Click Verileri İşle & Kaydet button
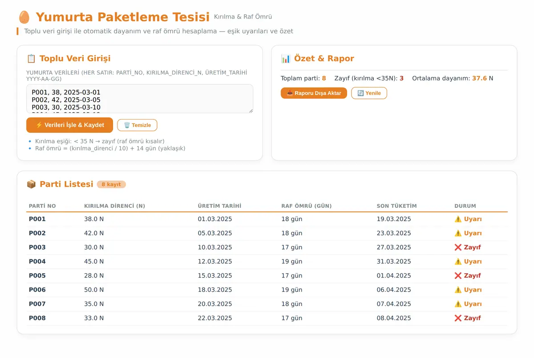The image size is (534, 358). point(69,125)
